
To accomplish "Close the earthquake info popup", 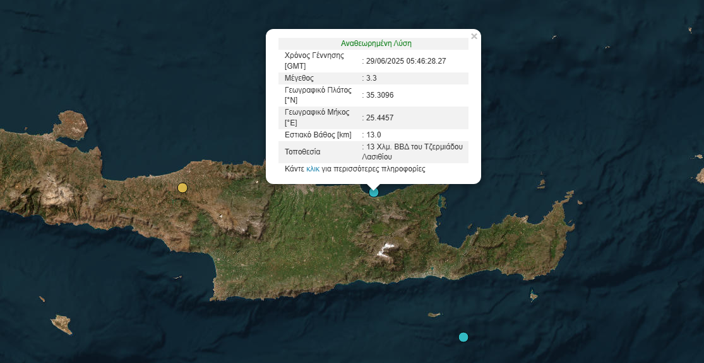I will 474,37.
